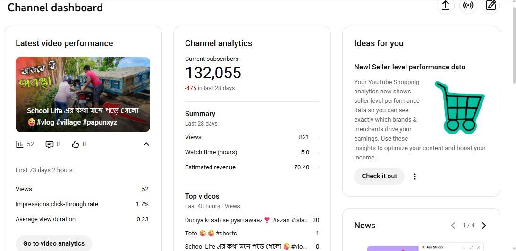Open the School Life latest video thumbnail
This screenshot has height=251, width=516.
point(83,94)
